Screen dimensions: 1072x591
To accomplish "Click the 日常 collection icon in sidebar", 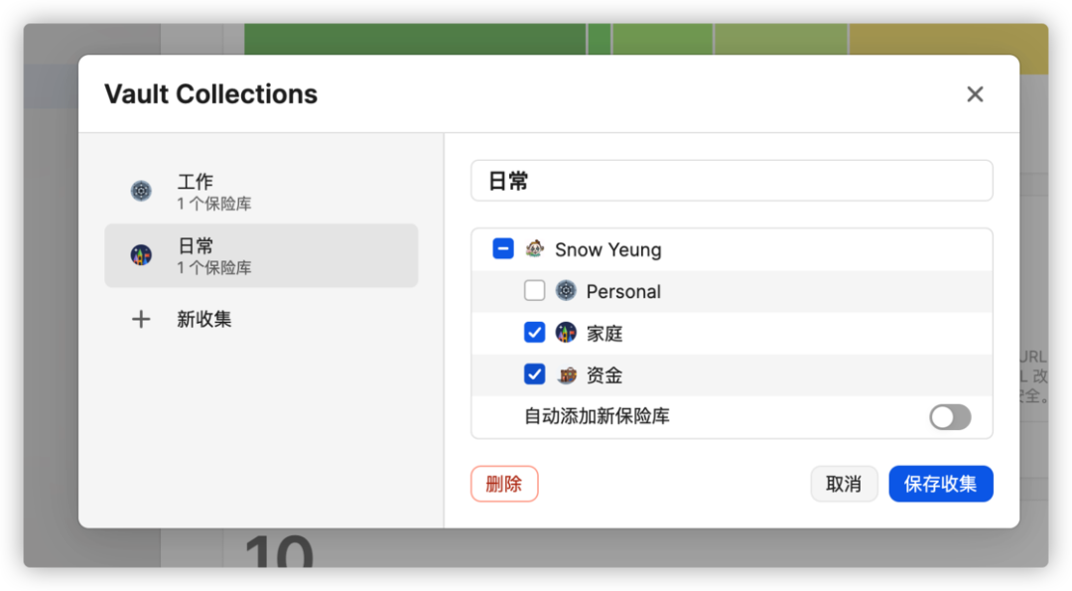I will click(141, 255).
